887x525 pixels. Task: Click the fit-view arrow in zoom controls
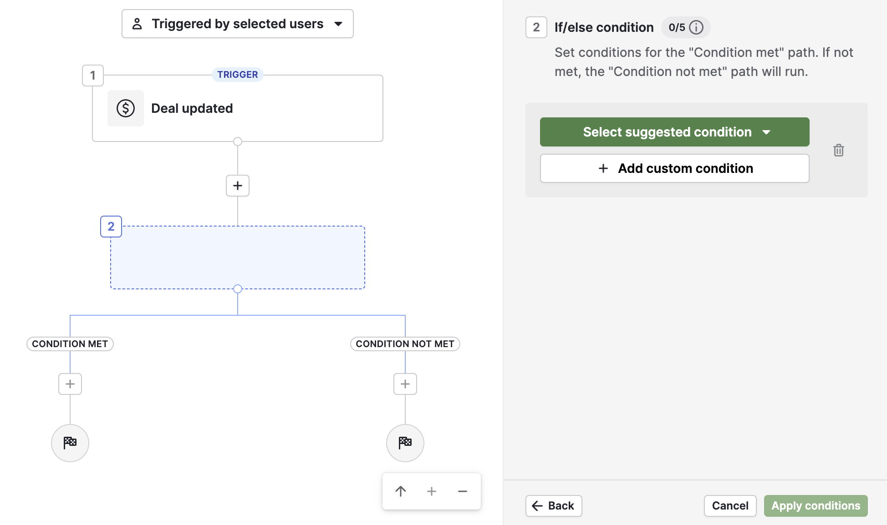(401, 491)
